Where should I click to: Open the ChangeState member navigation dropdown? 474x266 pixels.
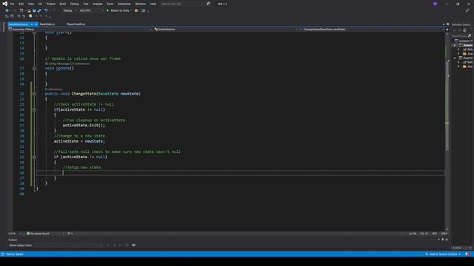coord(371,30)
